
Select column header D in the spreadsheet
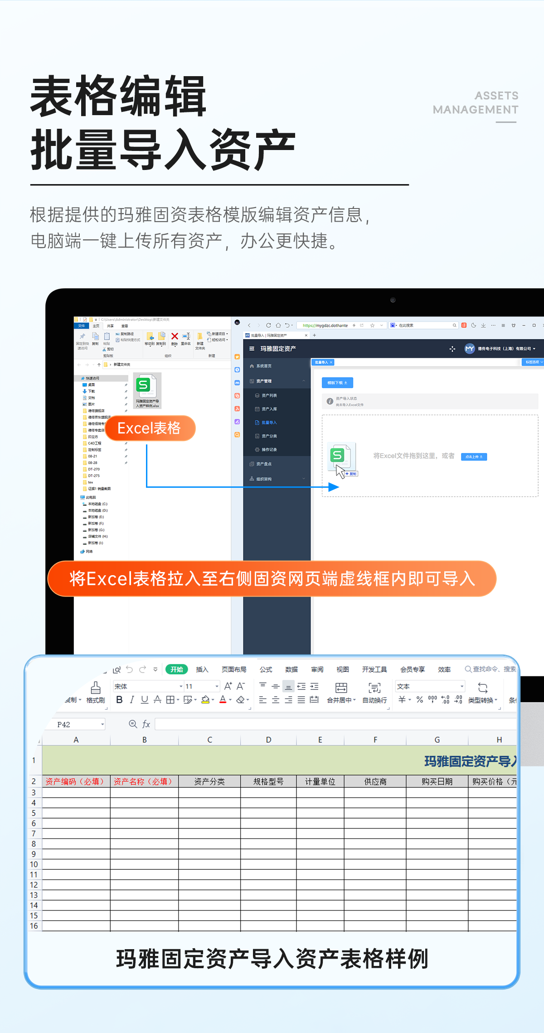pos(268,739)
